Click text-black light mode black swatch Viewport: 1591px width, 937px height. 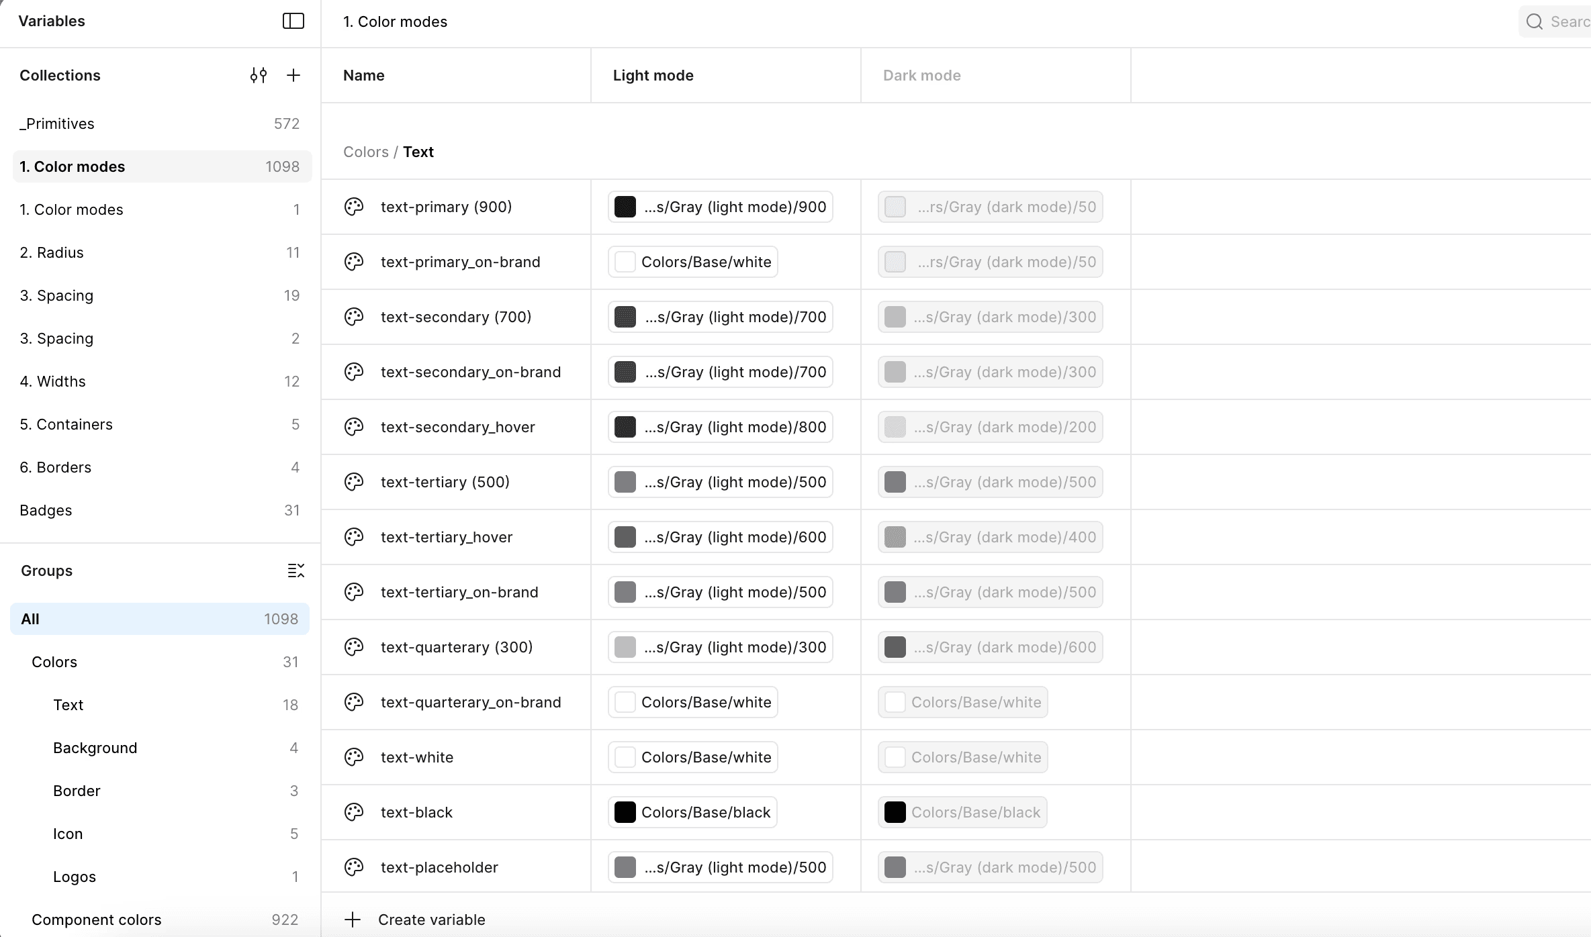(x=625, y=812)
